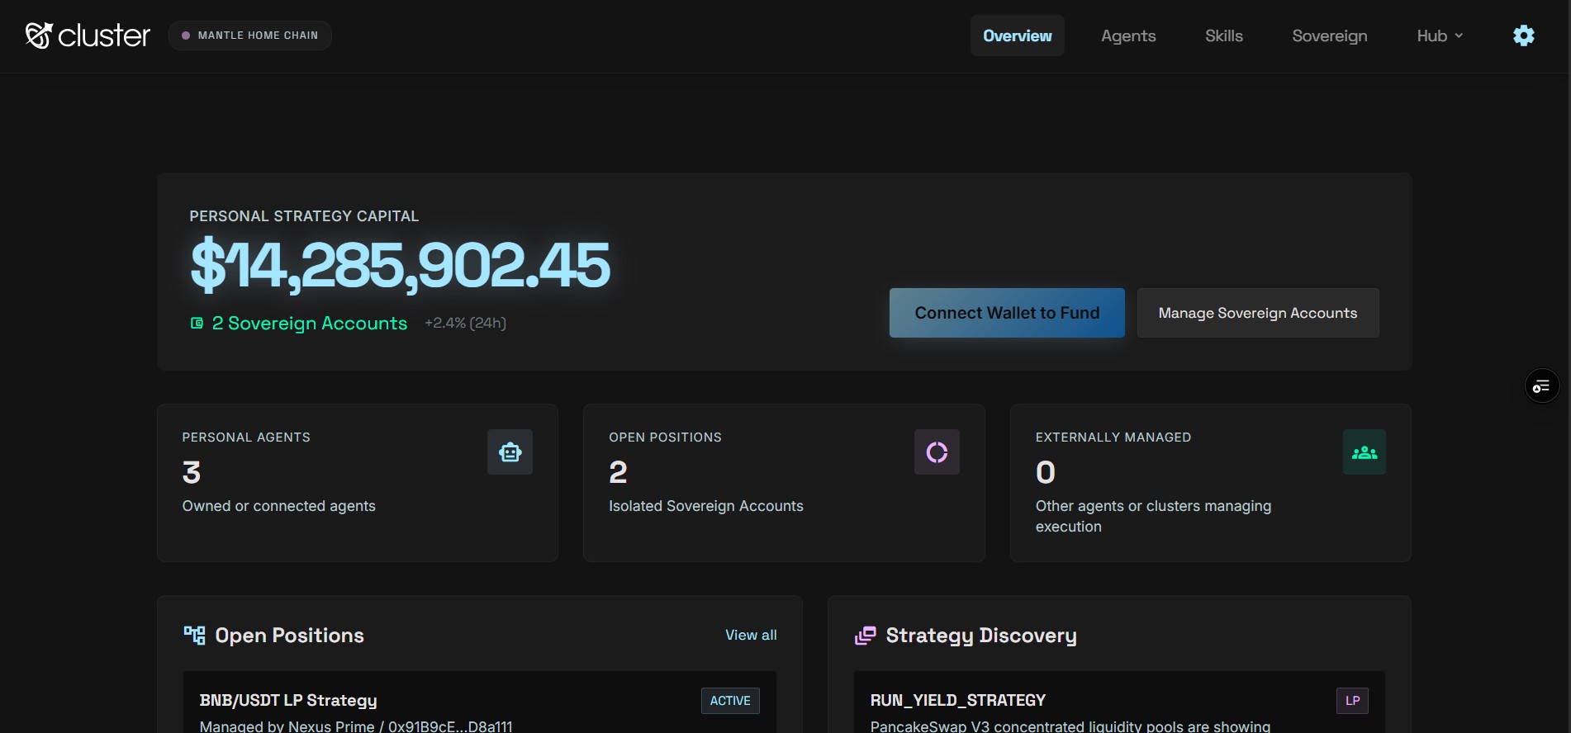Switch to the Overview tab

pos(1018,35)
